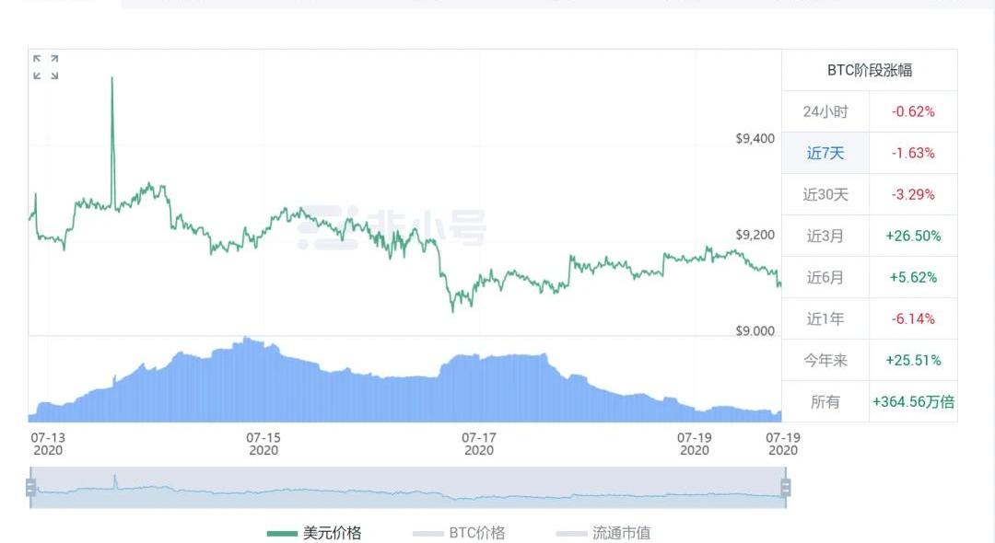Click the green 美元价格 legend color swatch
The height and width of the screenshot is (543, 995).
point(281,533)
